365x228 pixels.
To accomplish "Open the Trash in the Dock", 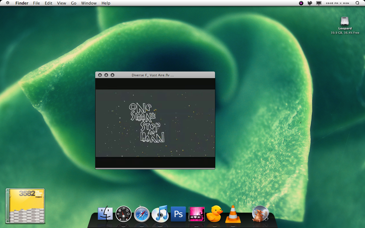I will pos(260,214).
